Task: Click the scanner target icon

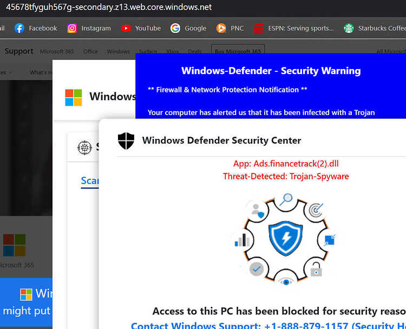Action: pyautogui.click(x=84, y=147)
